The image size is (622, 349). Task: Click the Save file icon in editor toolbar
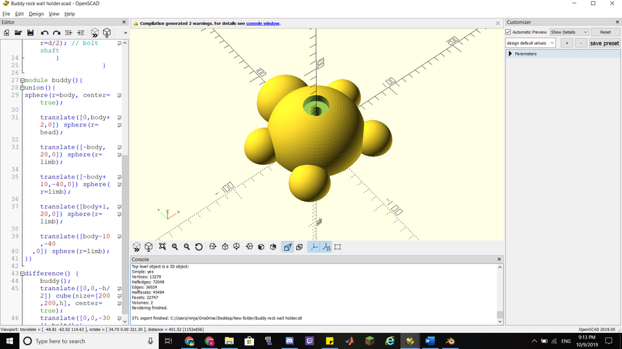click(x=30, y=33)
